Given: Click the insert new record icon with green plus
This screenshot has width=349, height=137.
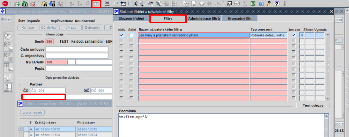Looking at the screenshot, I should pyautogui.click(x=16, y=3).
